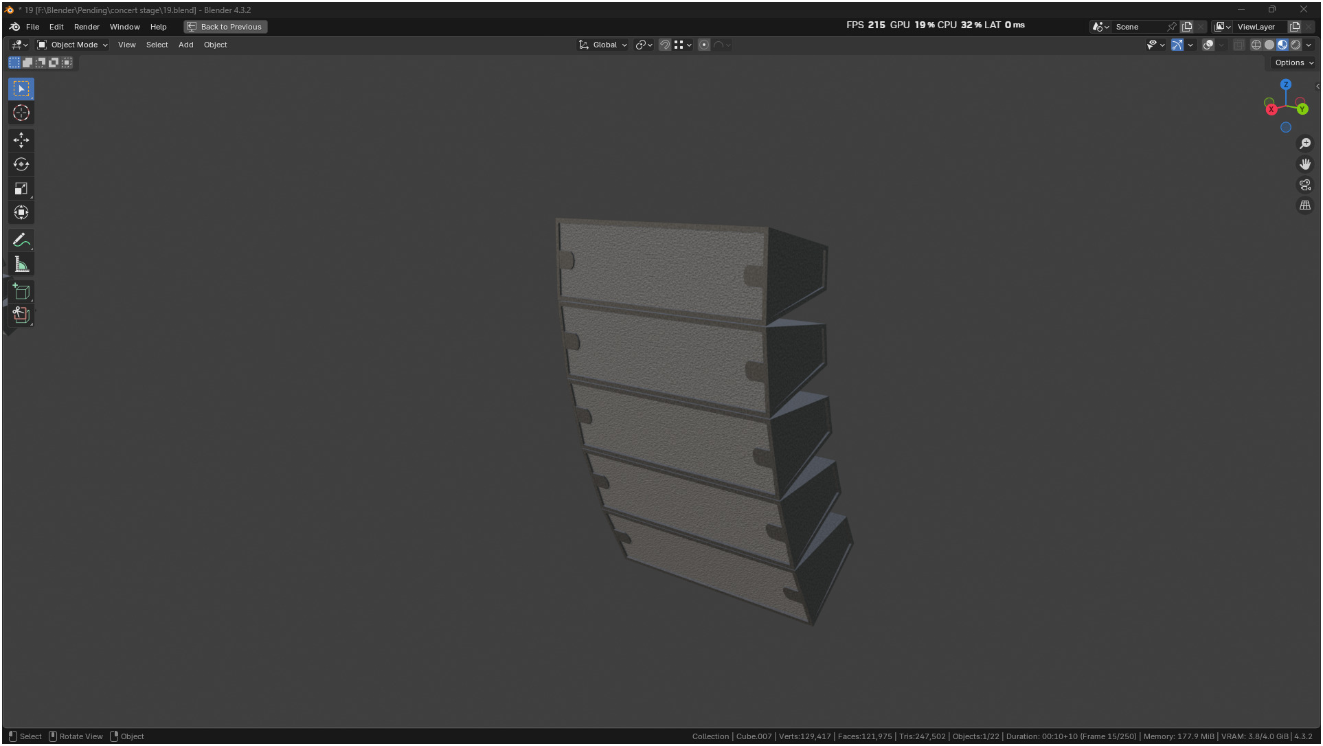The width and height of the screenshot is (1323, 746).
Task: Select the Move tool
Action: point(21,140)
